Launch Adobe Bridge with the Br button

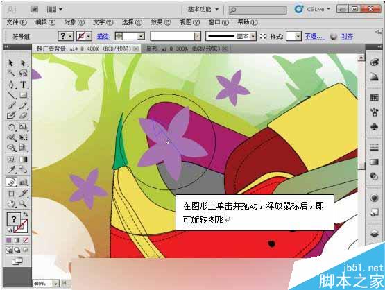pos(35,9)
